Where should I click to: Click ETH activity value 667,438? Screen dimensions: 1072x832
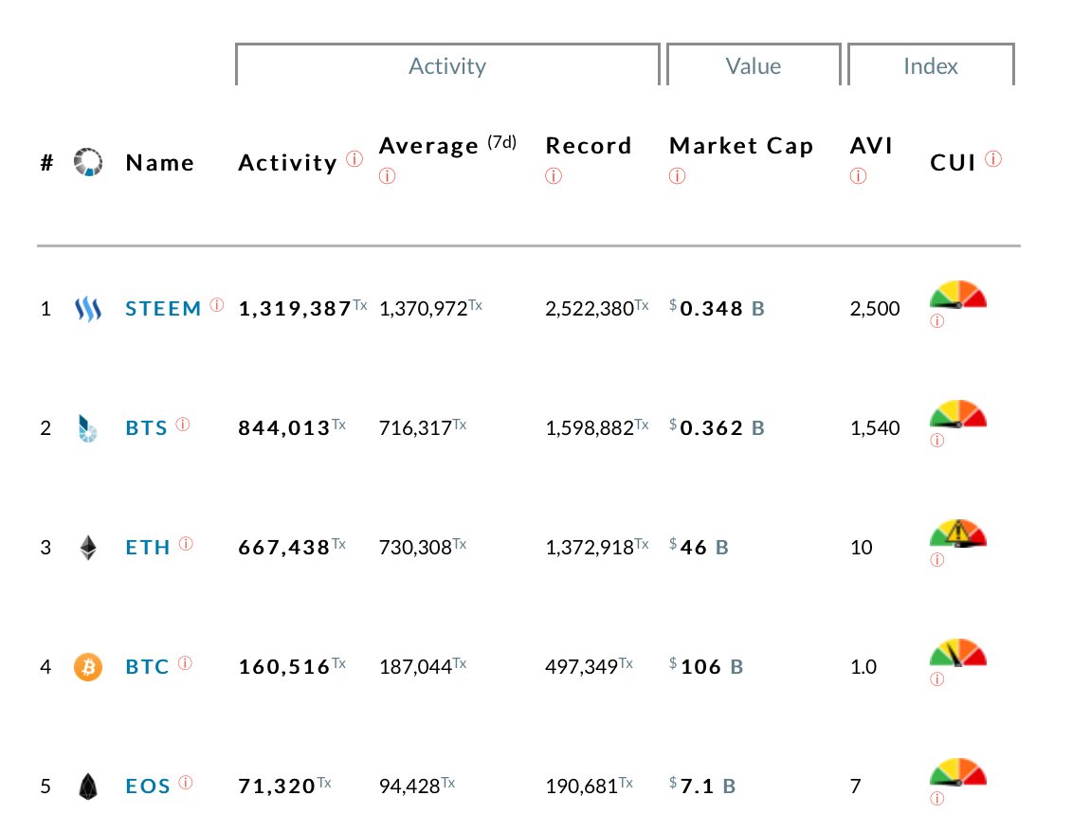coord(284,548)
